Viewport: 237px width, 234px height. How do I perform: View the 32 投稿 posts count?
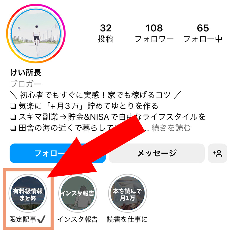pos(106,33)
